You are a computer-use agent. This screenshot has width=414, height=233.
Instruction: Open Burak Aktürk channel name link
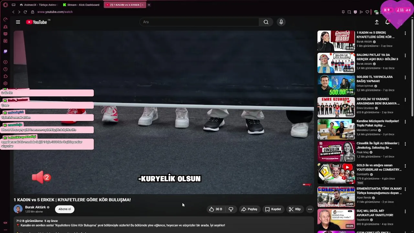[36, 207]
